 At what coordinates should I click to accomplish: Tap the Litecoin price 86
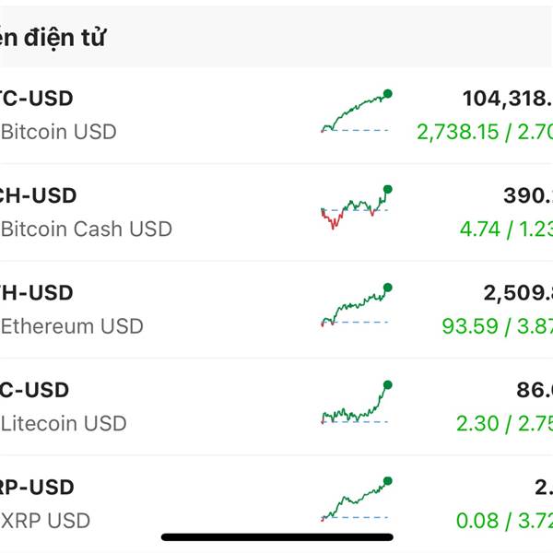tap(535, 391)
